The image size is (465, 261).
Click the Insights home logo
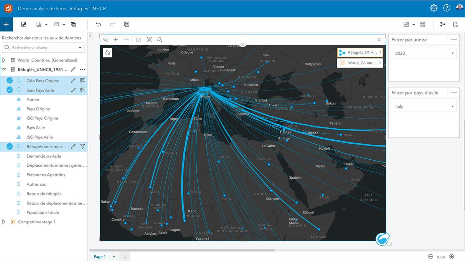tap(8, 8)
